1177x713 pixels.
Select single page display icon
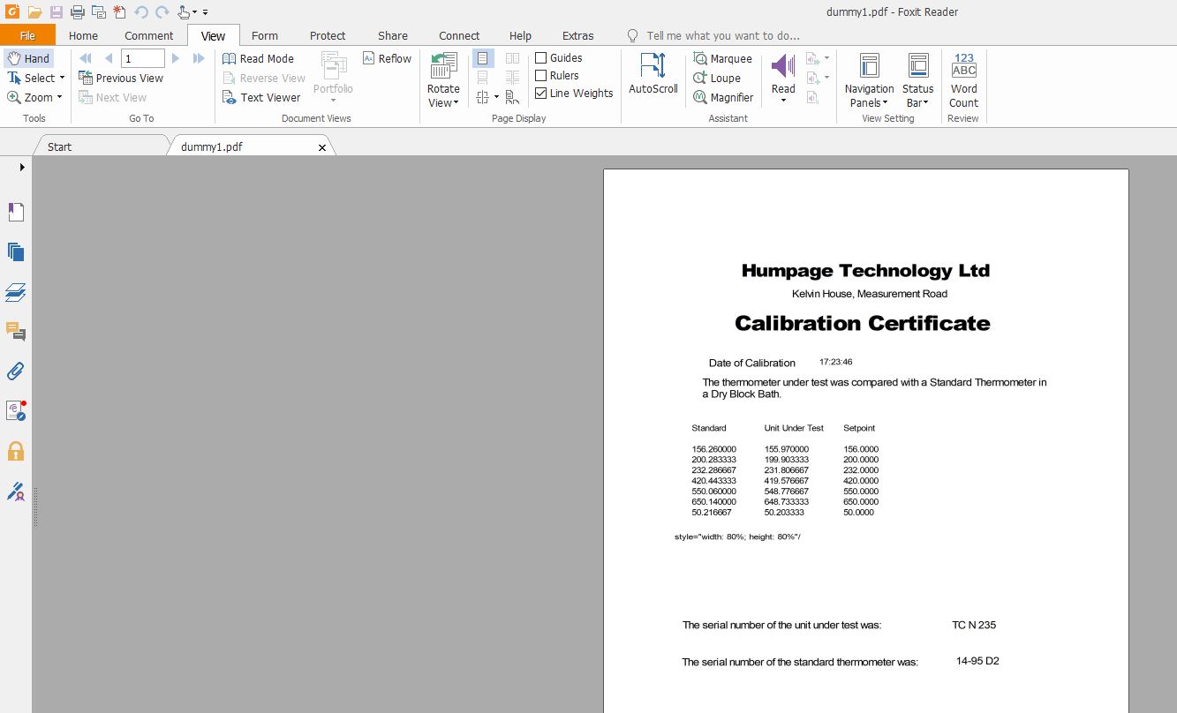coord(482,58)
